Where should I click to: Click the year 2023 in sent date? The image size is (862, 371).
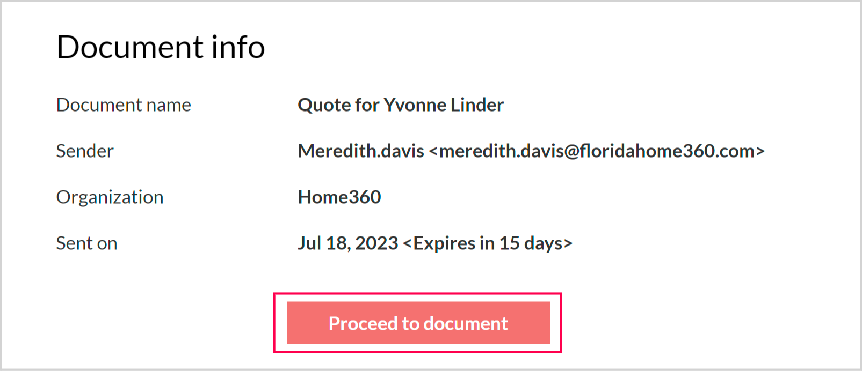coord(376,243)
